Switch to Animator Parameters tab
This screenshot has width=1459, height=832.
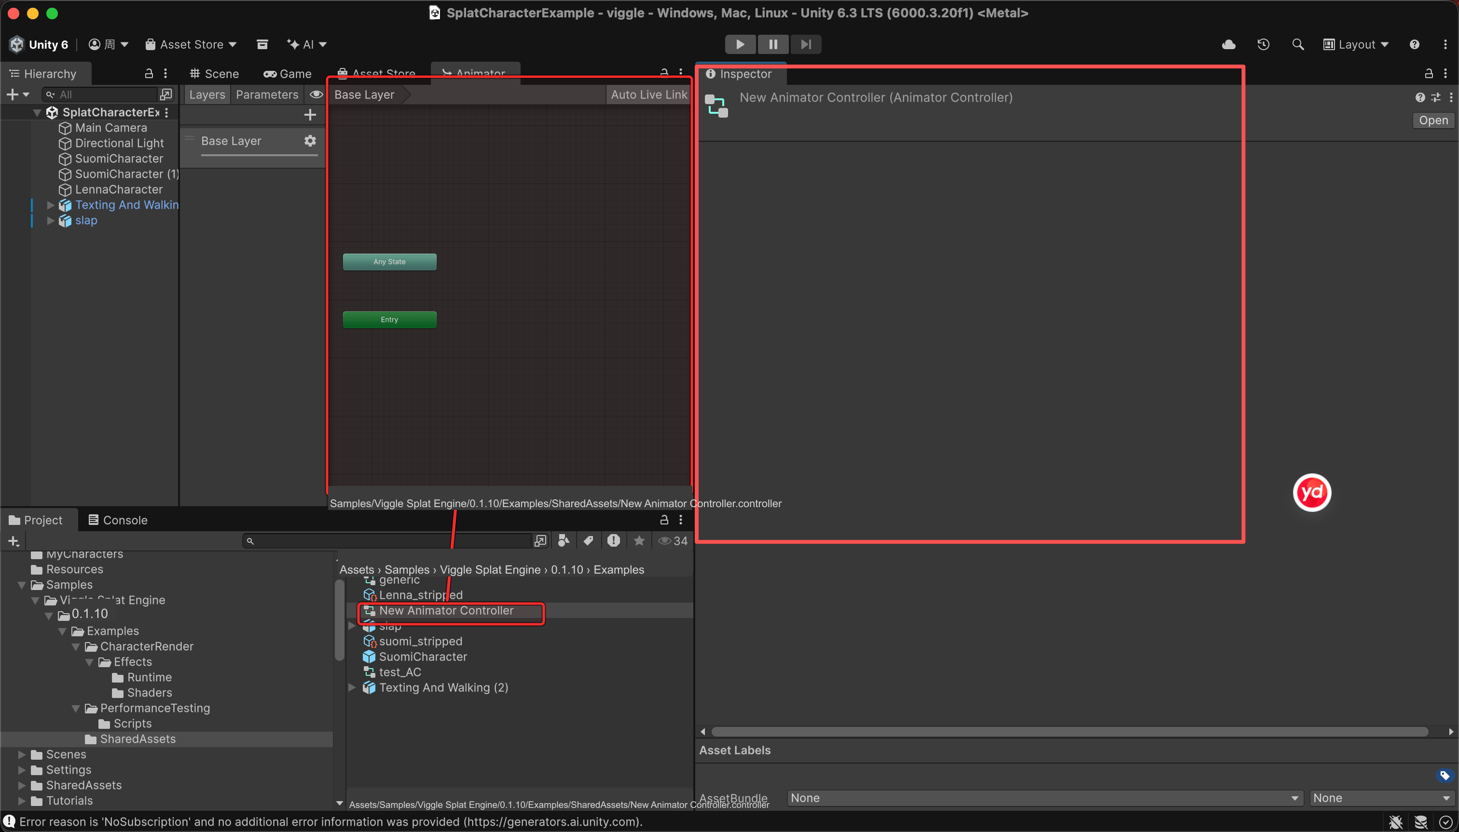click(267, 94)
